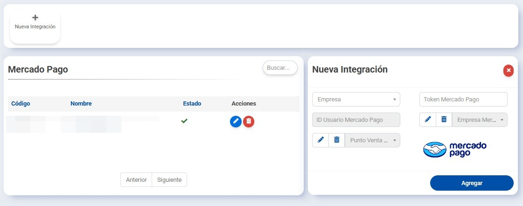Click the Buscar search field
This screenshot has width=523, height=206.
tap(280, 68)
